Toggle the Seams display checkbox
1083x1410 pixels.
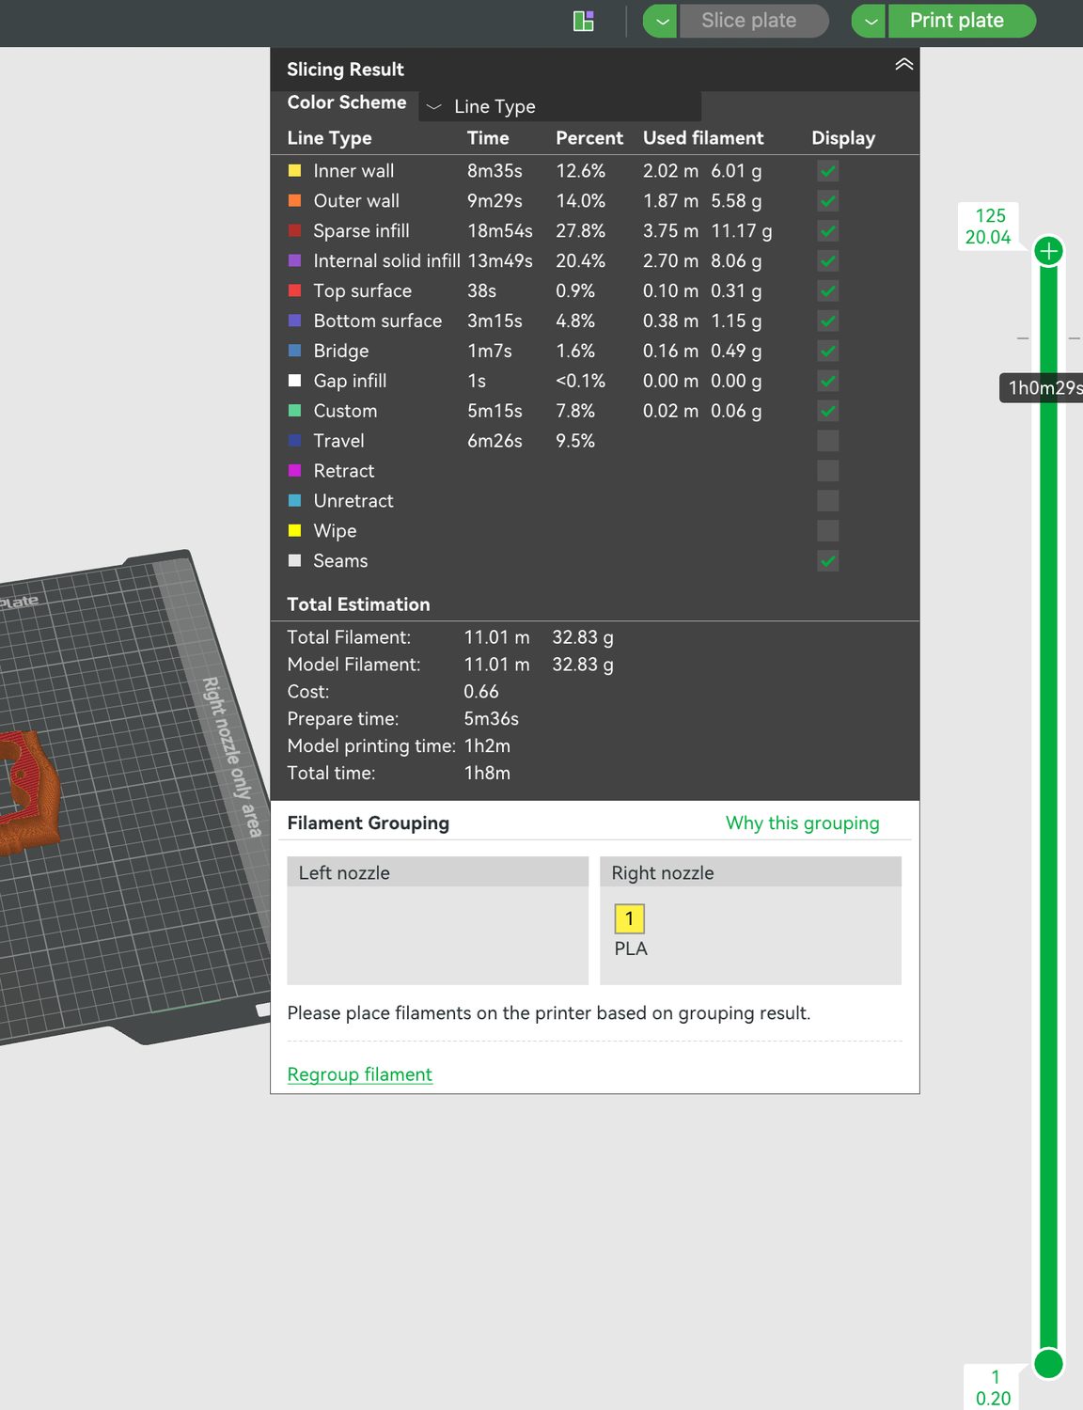coord(827,561)
